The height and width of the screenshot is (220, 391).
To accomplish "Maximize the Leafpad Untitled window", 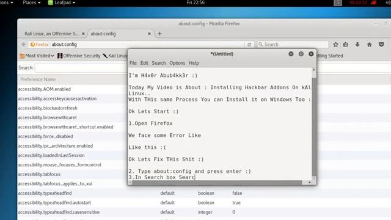I will point(301,54).
